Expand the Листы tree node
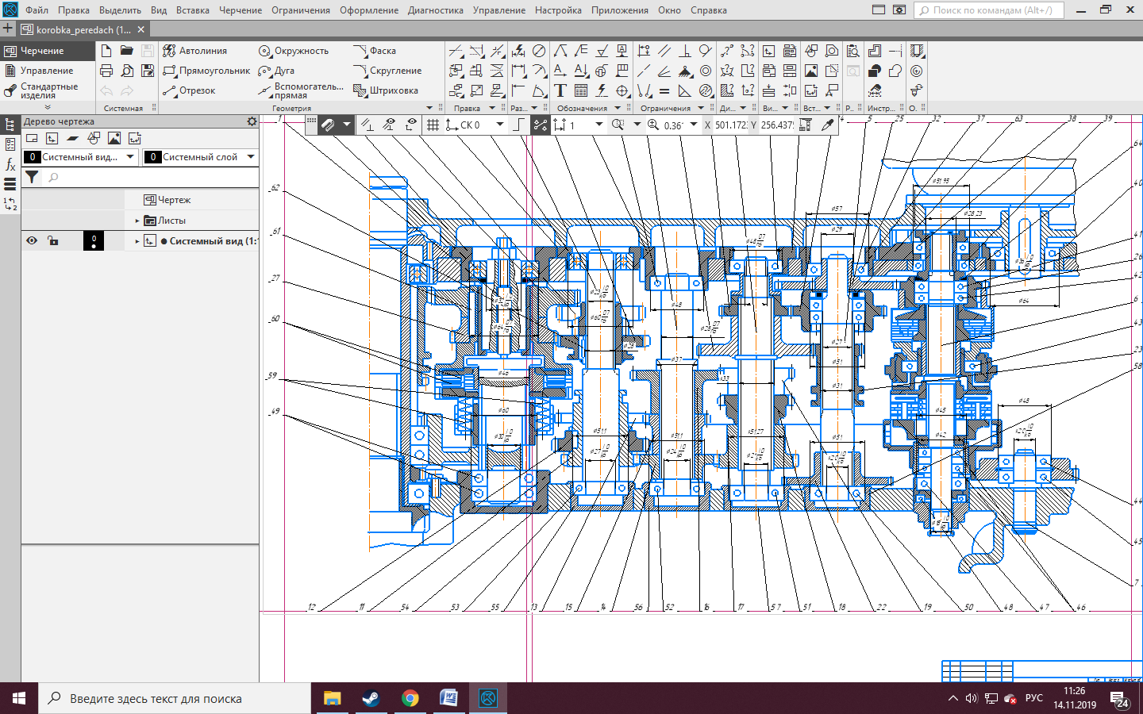 137,221
